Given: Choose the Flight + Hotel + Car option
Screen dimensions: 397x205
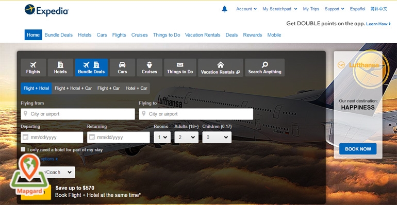Looking at the screenshot, I should [x=73, y=88].
